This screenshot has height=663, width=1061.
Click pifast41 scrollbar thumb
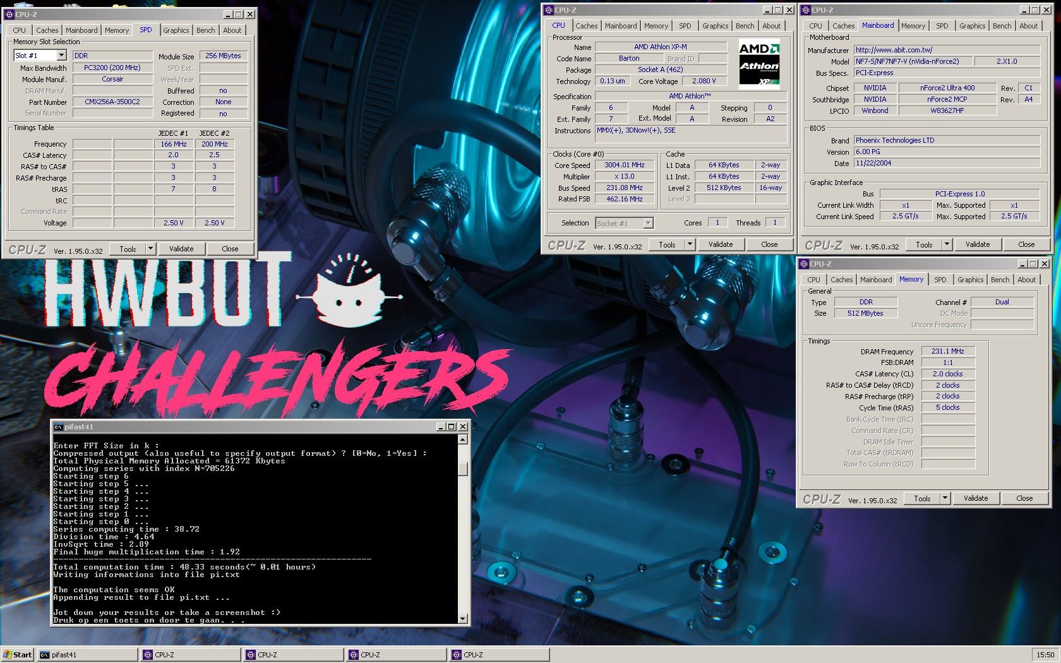pos(463,469)
